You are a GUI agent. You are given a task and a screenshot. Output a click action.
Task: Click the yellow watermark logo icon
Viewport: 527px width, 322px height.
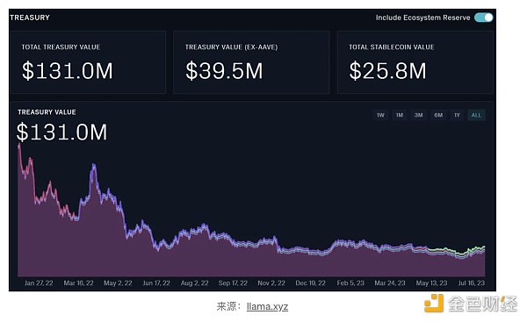click(434, 304)
